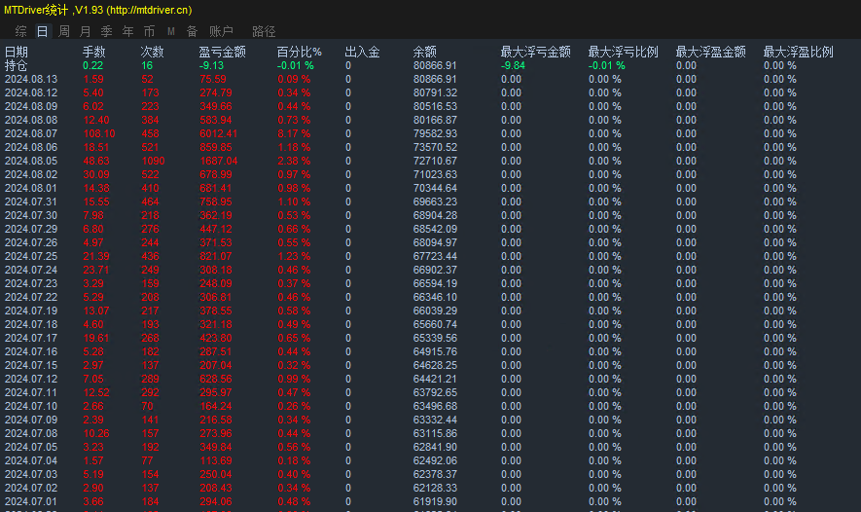Click the balance 71023.63
The height and width of the screenshot is (512, 861).
pos(435,174)
